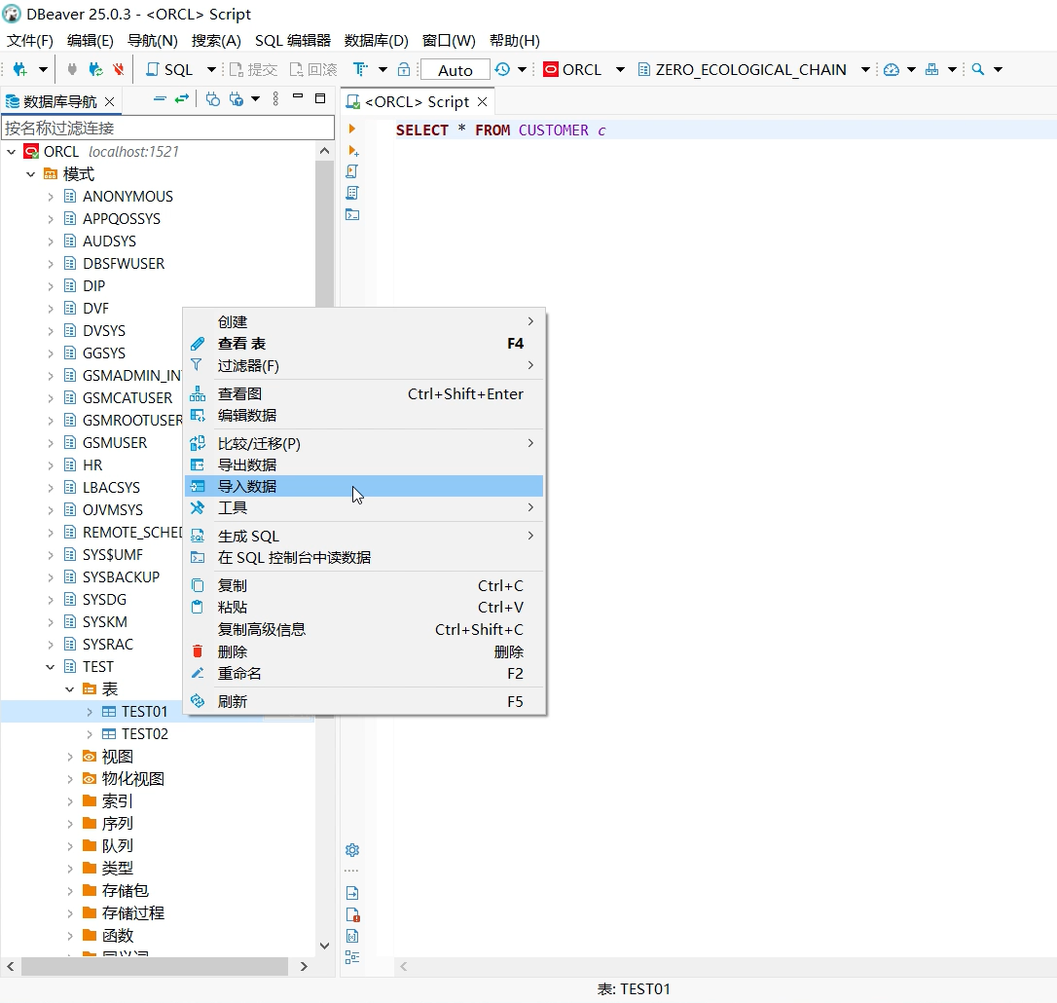Select the TEST01 table in tree
Image resolution: width=1057 pixels, height=1003 pixels.
tap(144, 712)
